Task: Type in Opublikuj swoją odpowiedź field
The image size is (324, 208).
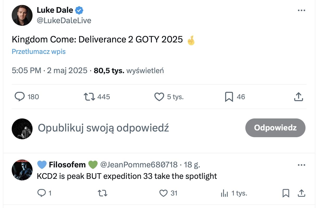Action: 104,128
